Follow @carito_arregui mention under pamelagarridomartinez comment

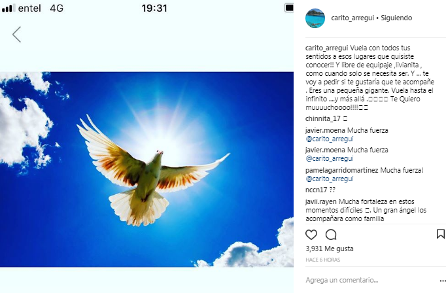pos(330,179)
